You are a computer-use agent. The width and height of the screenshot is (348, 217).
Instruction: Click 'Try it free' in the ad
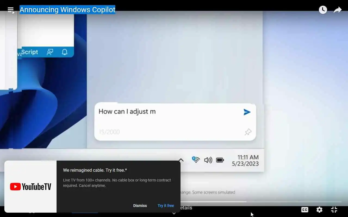(166, 206)
